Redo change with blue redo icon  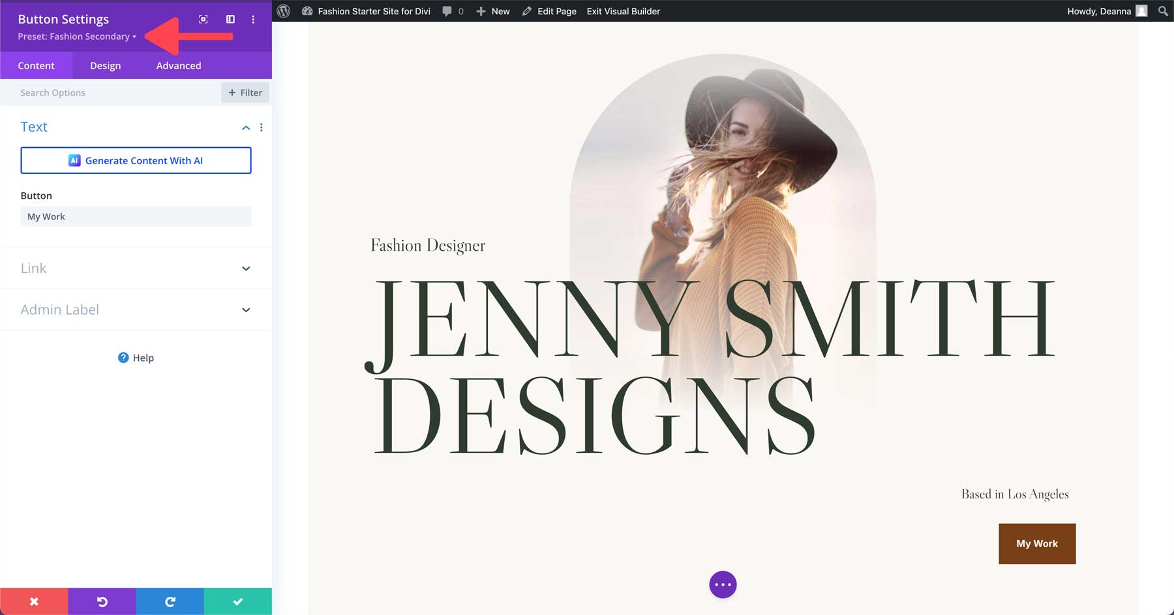170,601
